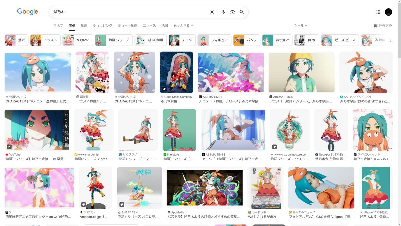This screenshot has height=226, width=401.
Task: Open the SHAFT TEN goods thumbnail
Action: [139, 188]
